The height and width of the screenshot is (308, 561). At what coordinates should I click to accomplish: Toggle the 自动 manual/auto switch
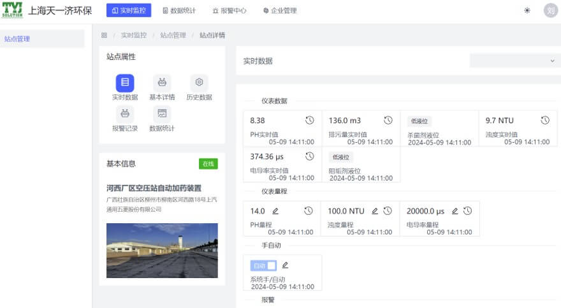click(264, 265)
